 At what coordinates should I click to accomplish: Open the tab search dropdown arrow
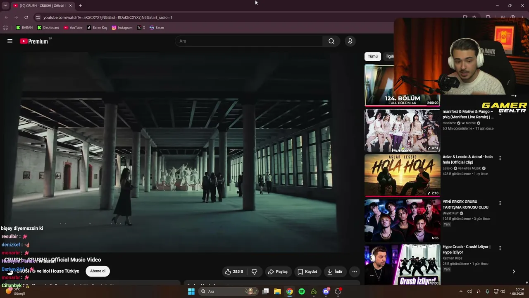(5, 6)
